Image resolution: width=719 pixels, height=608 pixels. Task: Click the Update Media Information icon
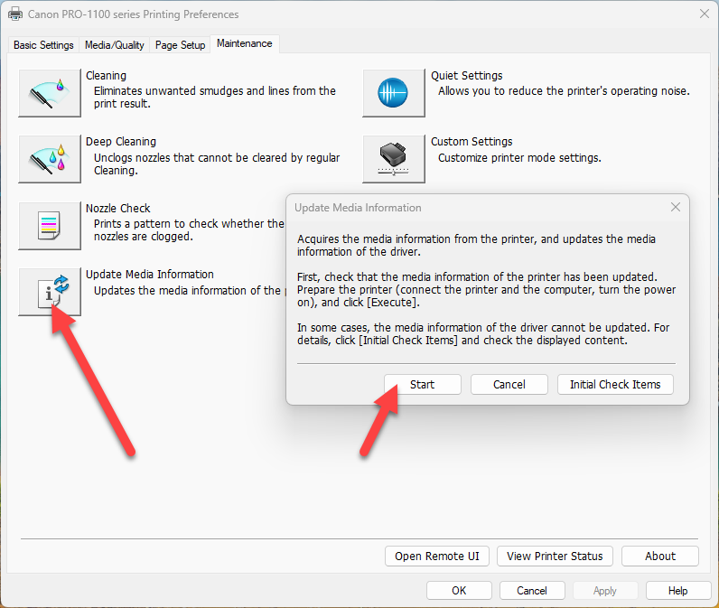pos(50,291)
